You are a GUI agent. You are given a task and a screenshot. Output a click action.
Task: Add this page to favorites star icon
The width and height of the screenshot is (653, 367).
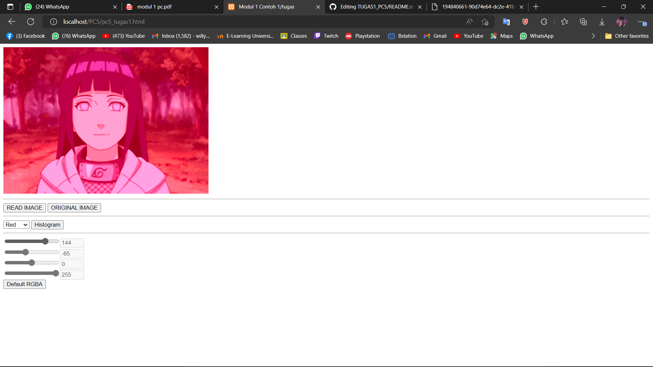click(485, 22)
